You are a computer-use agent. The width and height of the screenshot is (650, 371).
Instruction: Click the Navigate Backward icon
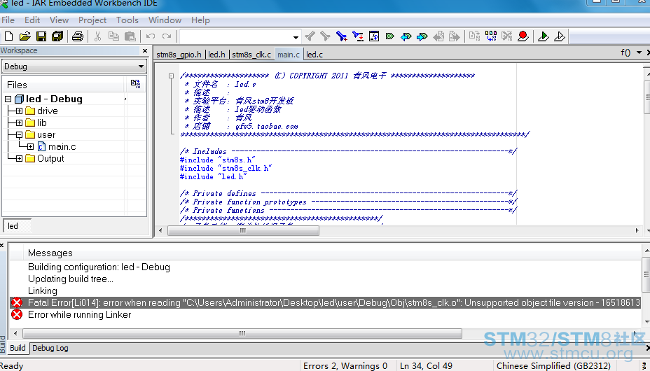tap(438, 36)
